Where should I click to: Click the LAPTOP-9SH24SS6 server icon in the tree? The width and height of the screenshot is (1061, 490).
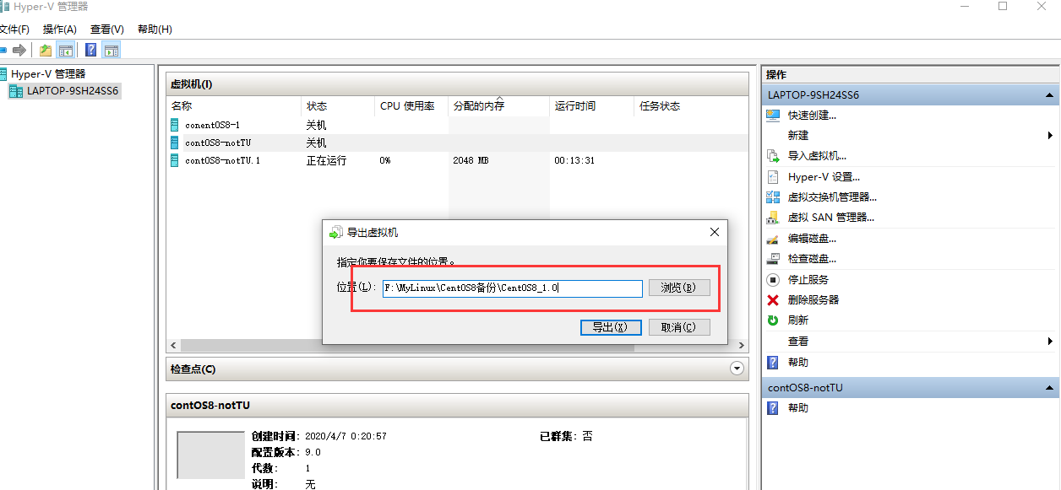[x=16, y=91]
